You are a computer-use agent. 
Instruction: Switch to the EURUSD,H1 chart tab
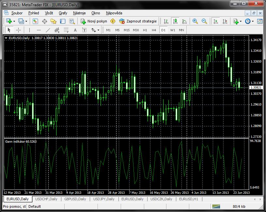(188, 199)
